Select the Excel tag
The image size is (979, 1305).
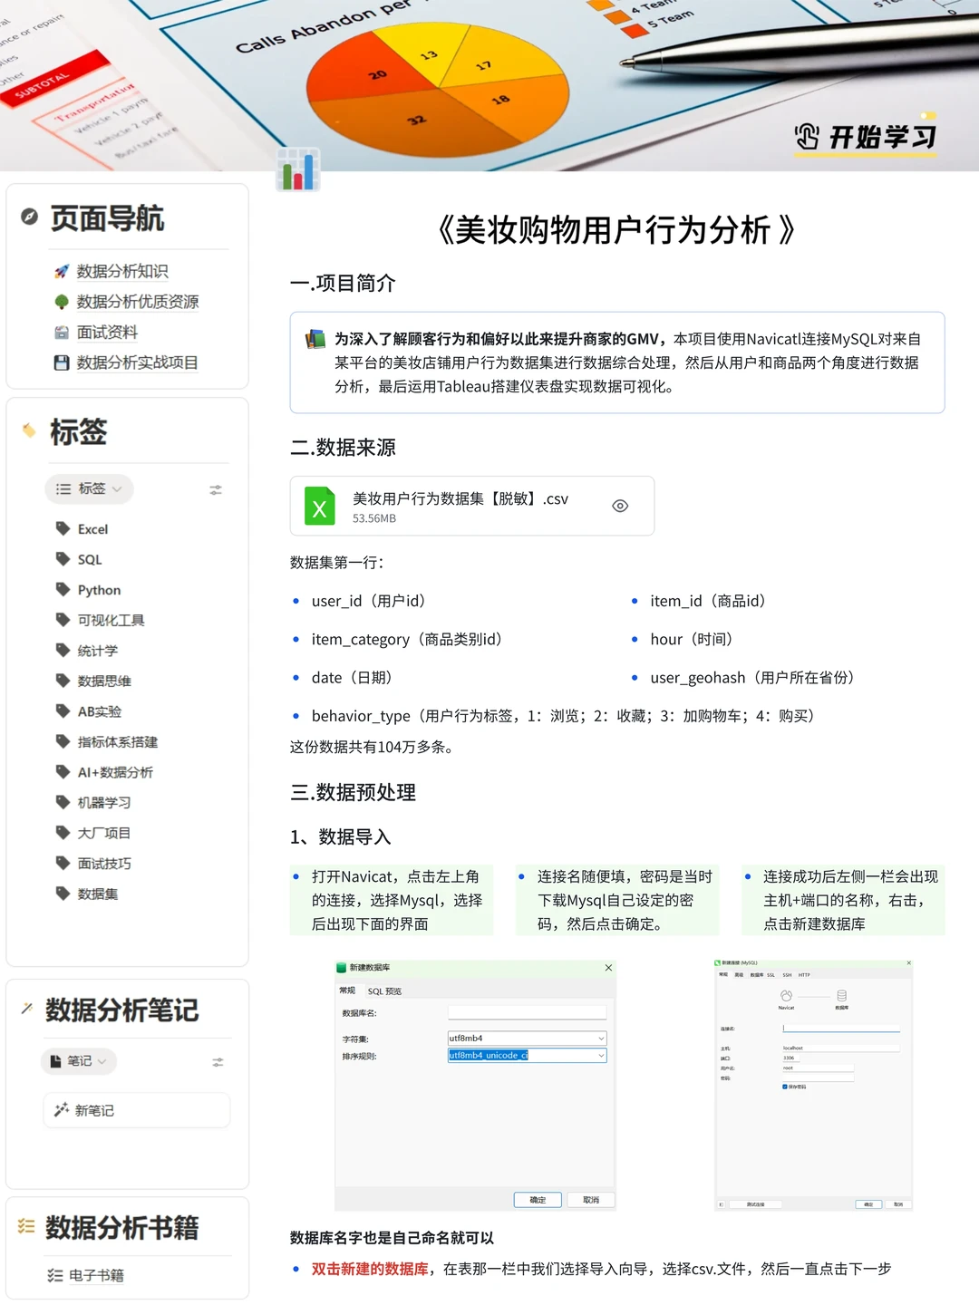pos(92,529)
